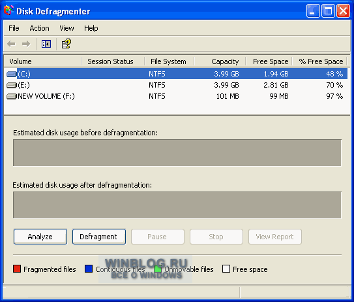Click the Disk Defragmenter title bar icon

(x=9, y=10)
